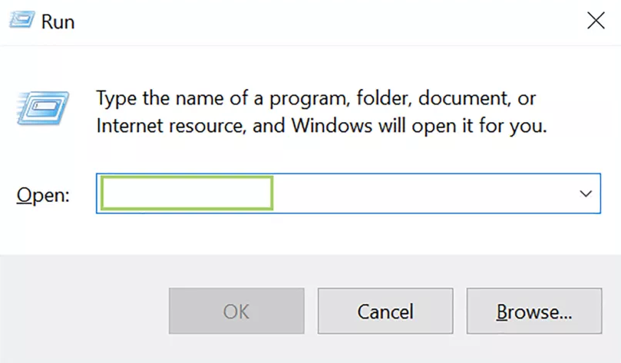Click the Cancel button
The width and height of the screenshot is (621, 363).
(385, 311)
